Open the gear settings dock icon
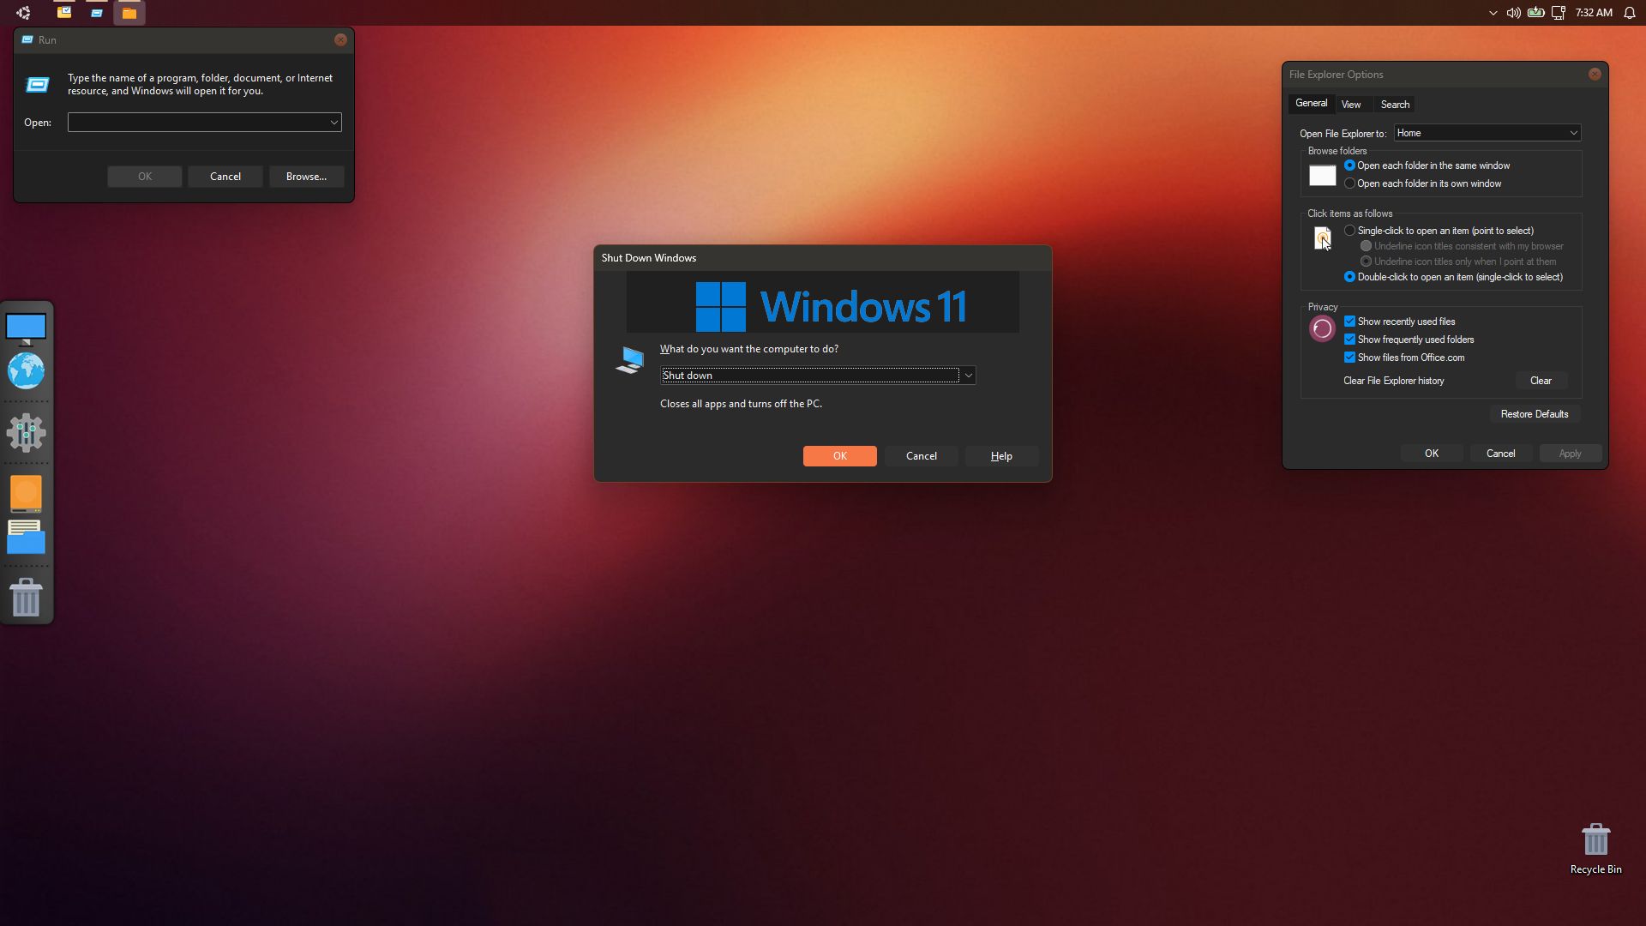Image resolution: width=1646 pixels, height=926 pixels. pyautogui.click(x=26, y=433)
